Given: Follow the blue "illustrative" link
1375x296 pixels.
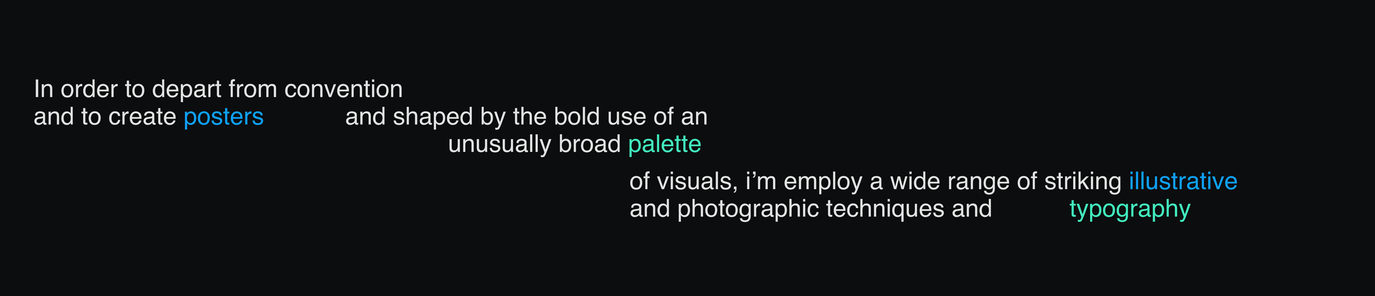Looking at the screenshot, I should 1183,181.
